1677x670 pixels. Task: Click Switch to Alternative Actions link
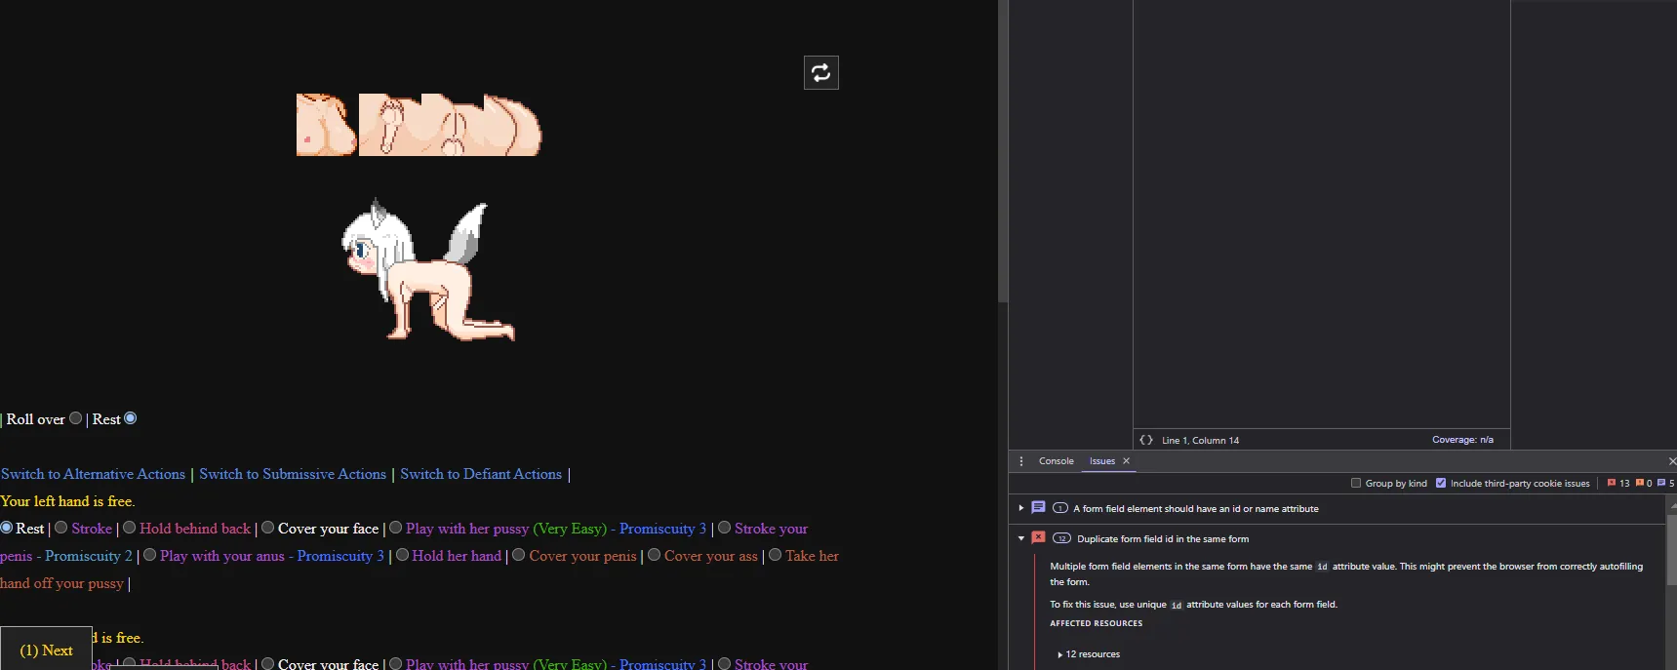93,474
